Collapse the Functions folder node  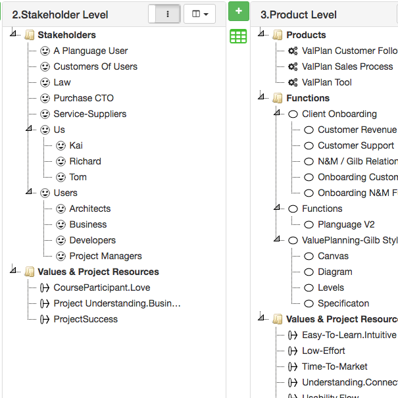coord(261,97)
